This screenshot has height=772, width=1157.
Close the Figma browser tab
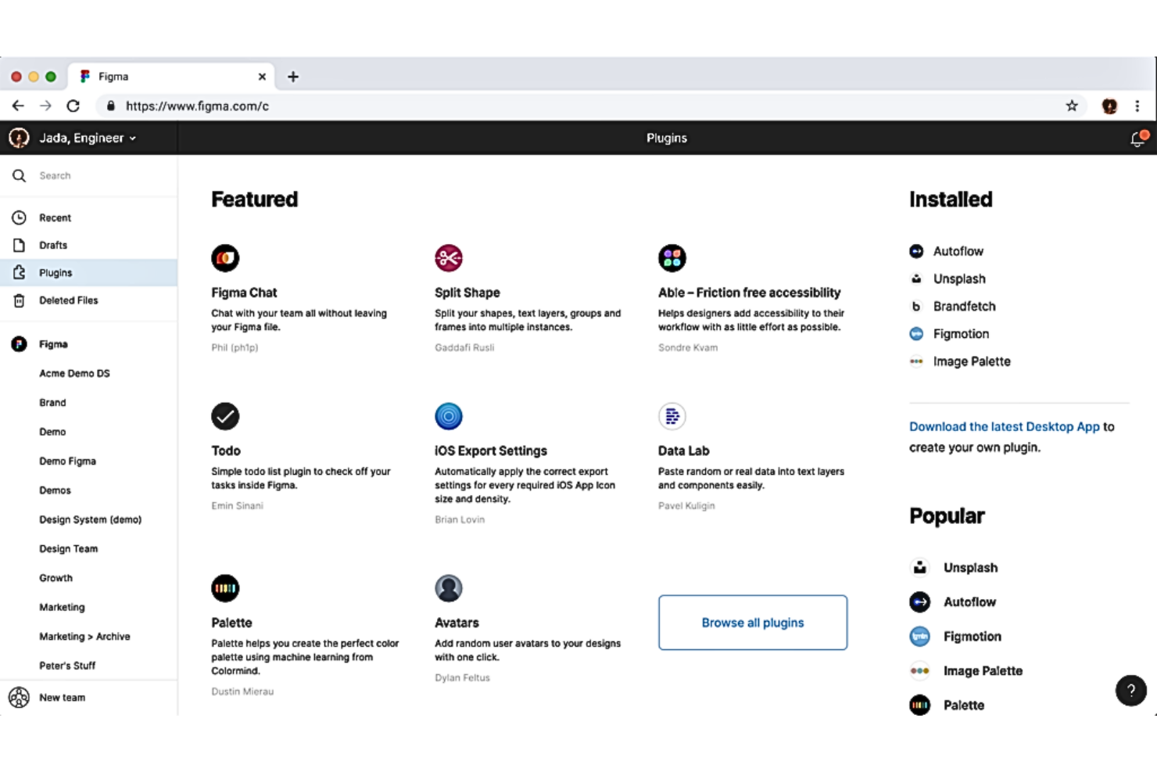point(262,77)
